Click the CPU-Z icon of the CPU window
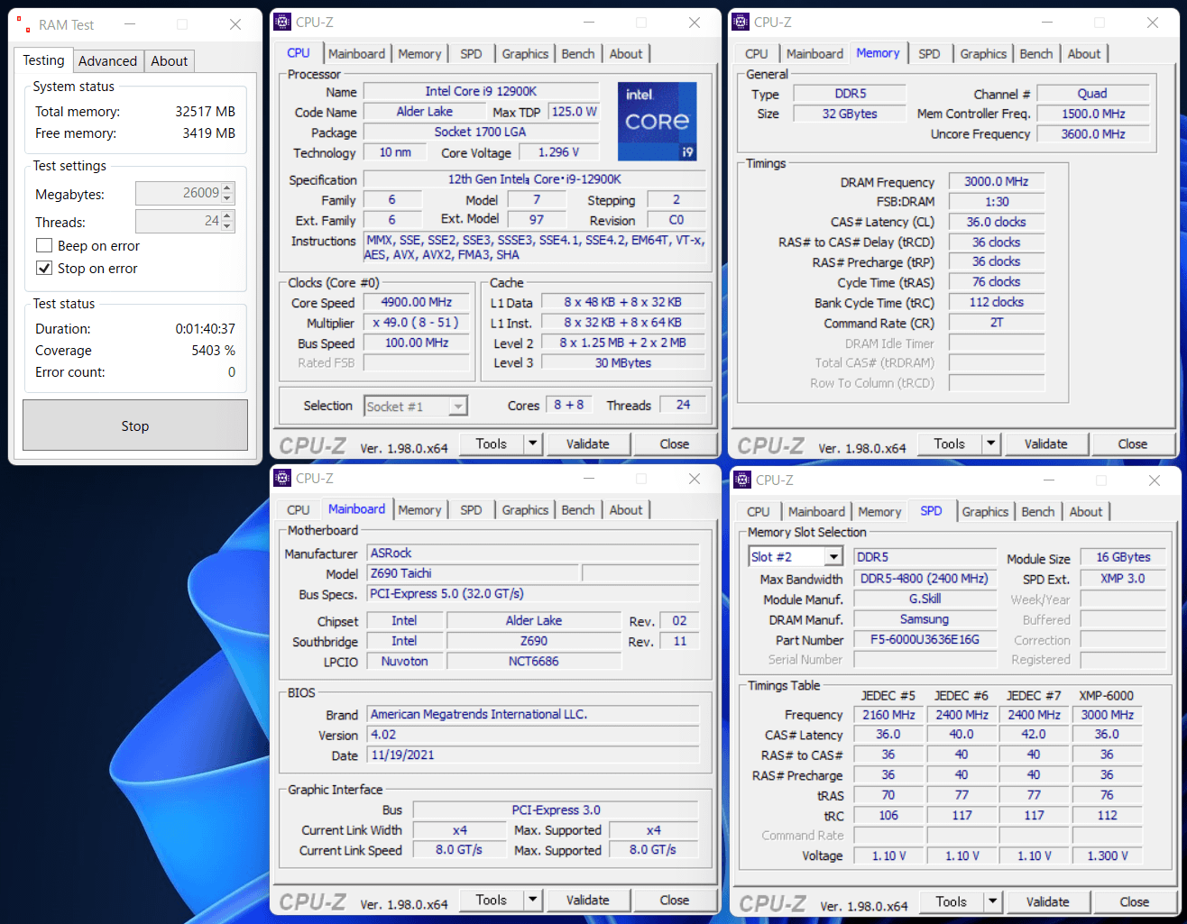Image resolution: width=1187 pixels, height=924 pixels. tap(282, 22)
